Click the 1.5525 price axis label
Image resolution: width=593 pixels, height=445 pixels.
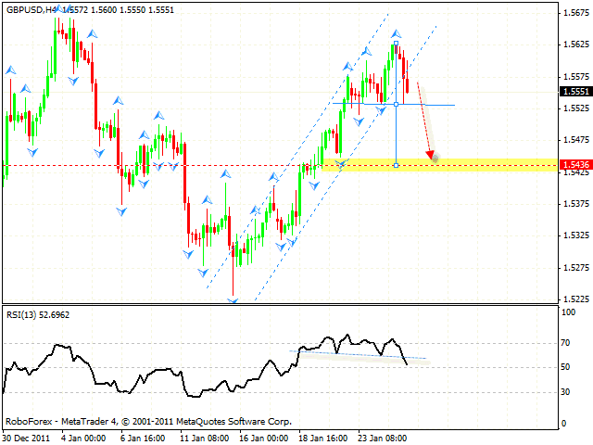(x=576, y=108)
